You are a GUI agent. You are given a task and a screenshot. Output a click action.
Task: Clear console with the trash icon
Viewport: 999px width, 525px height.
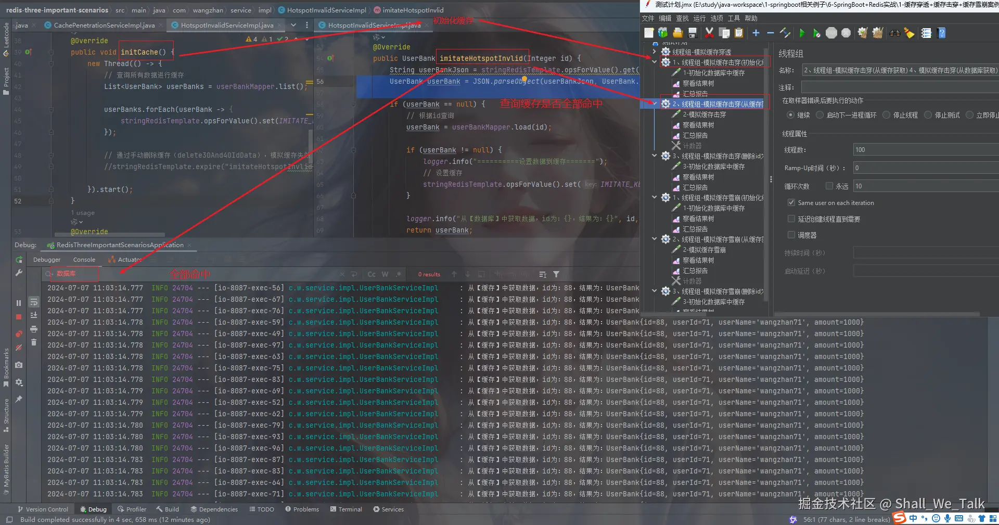[x=34, y=342]
